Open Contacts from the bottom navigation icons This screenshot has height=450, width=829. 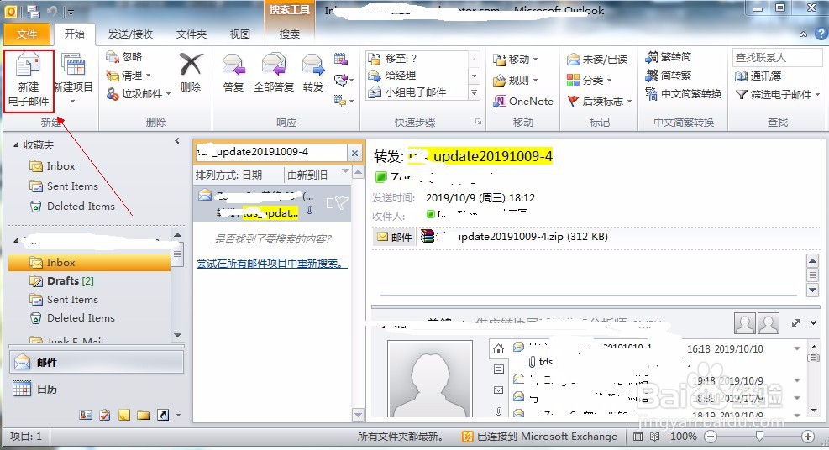pyautogui.click(x=86, y=415)
